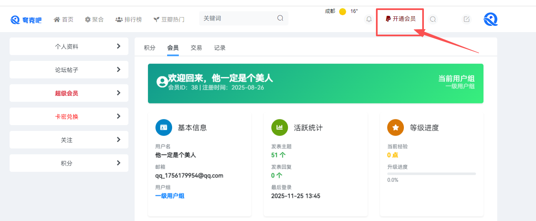
Task: Click the edit/compose post icon
Action: 466,19
